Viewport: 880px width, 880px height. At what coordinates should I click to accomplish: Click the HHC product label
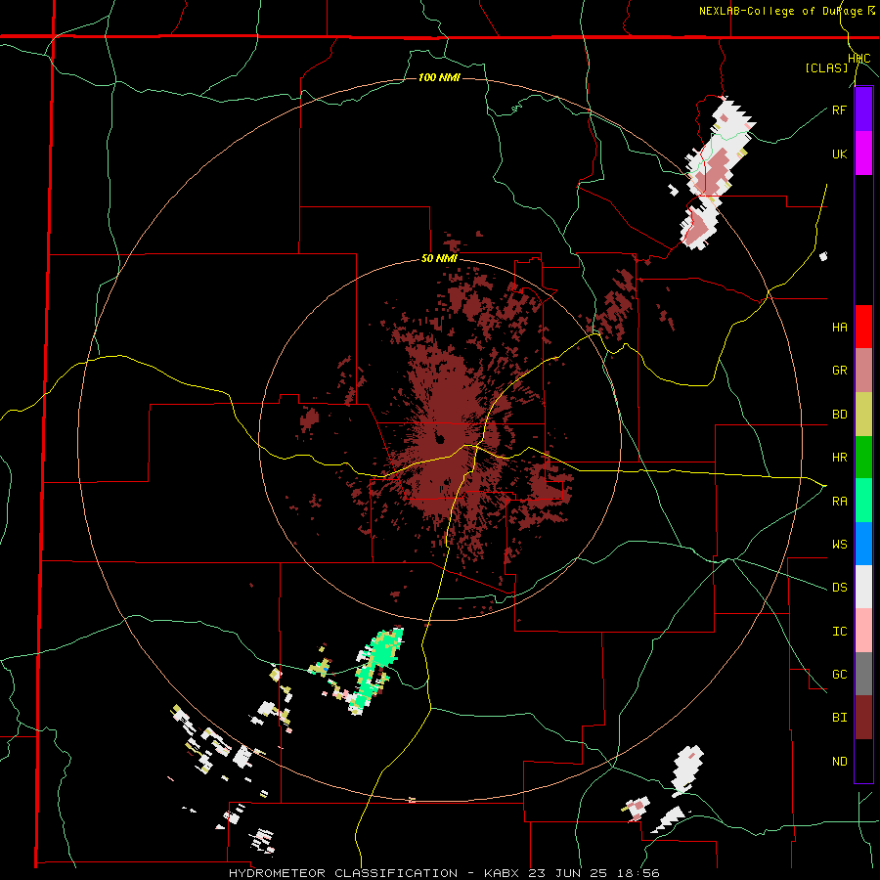[859, 59]
